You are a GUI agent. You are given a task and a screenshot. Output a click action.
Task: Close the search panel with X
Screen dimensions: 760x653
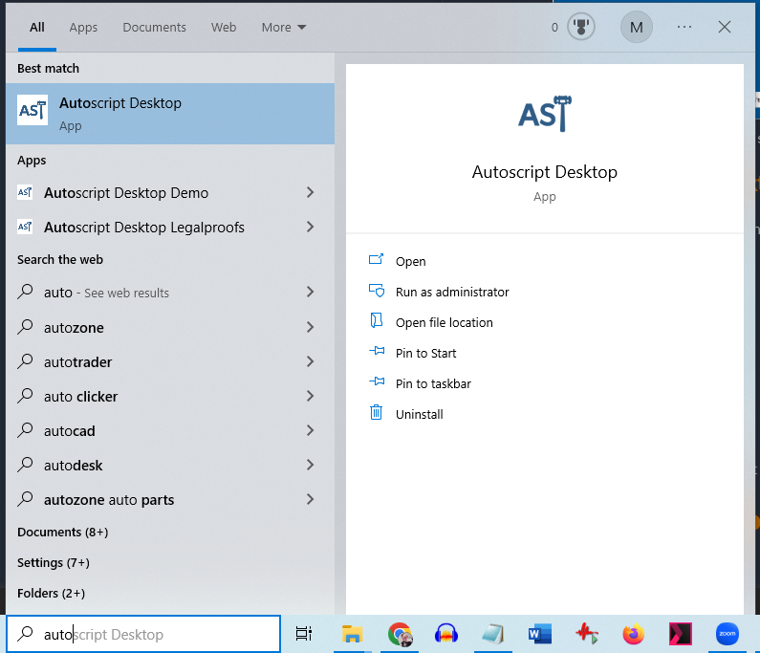724,27
